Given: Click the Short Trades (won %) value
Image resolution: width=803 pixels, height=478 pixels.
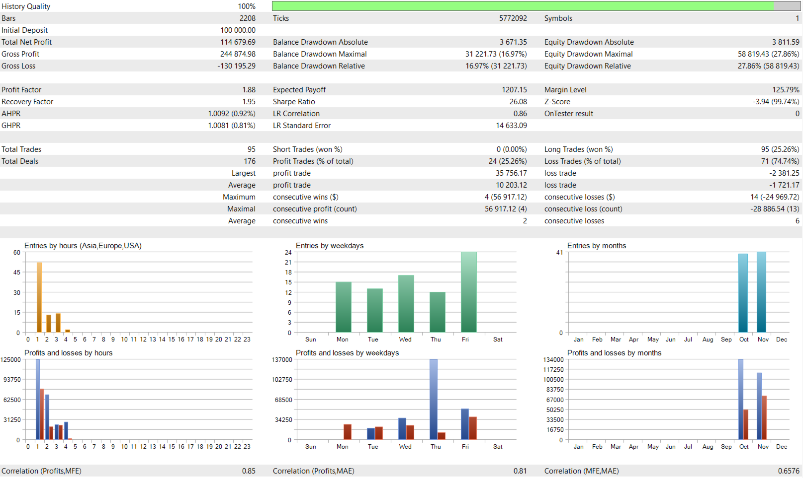Looking at the screenshot, I should click(x=512, y=149).
